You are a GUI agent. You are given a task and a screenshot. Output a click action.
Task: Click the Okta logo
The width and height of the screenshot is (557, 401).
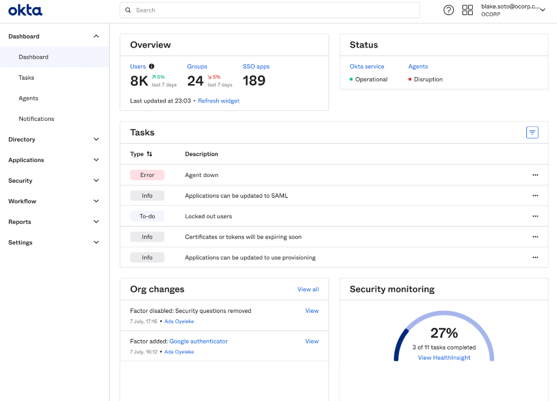pyautogui.click(x=25, y=10)
